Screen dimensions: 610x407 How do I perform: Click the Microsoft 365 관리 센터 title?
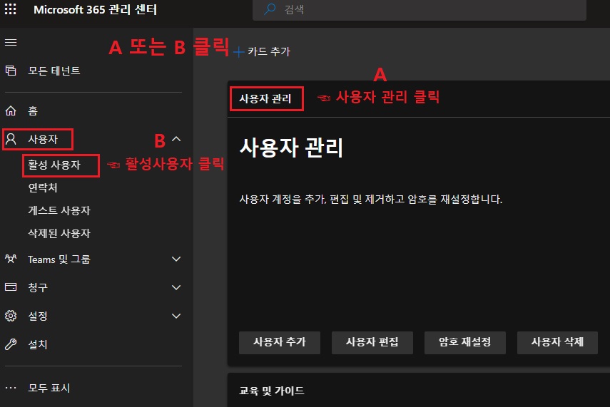96,9
